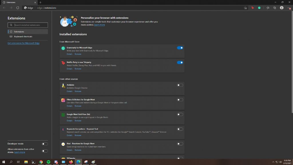Click the Keywords Everywhere K icon
This screenshot has width=293, height=165.
(x=63, y=130)
